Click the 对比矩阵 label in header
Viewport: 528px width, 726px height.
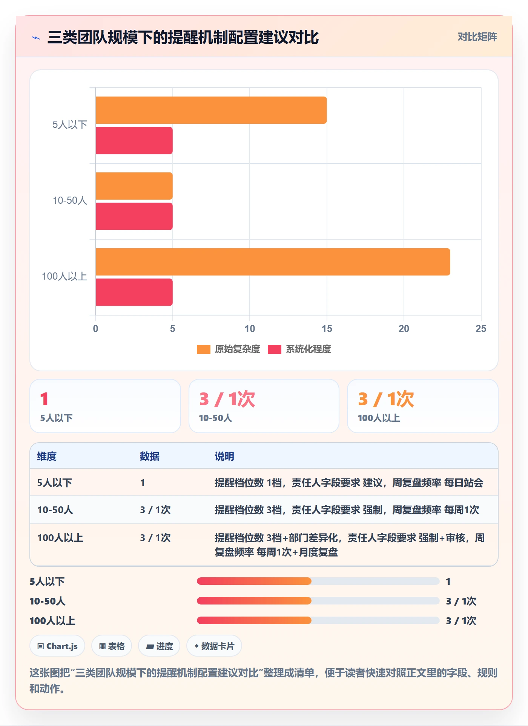point(477,37)
